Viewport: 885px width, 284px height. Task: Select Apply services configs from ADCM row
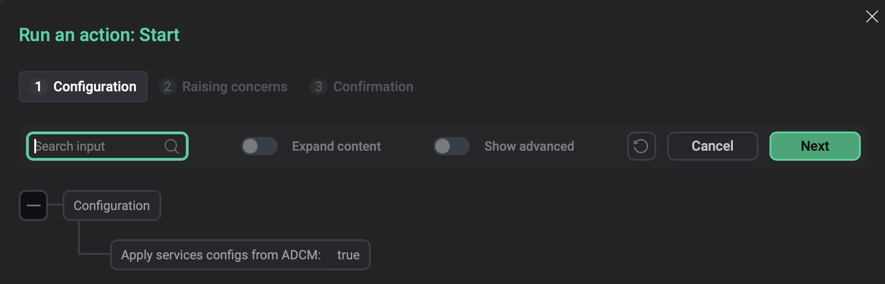(x=221, y=255)
